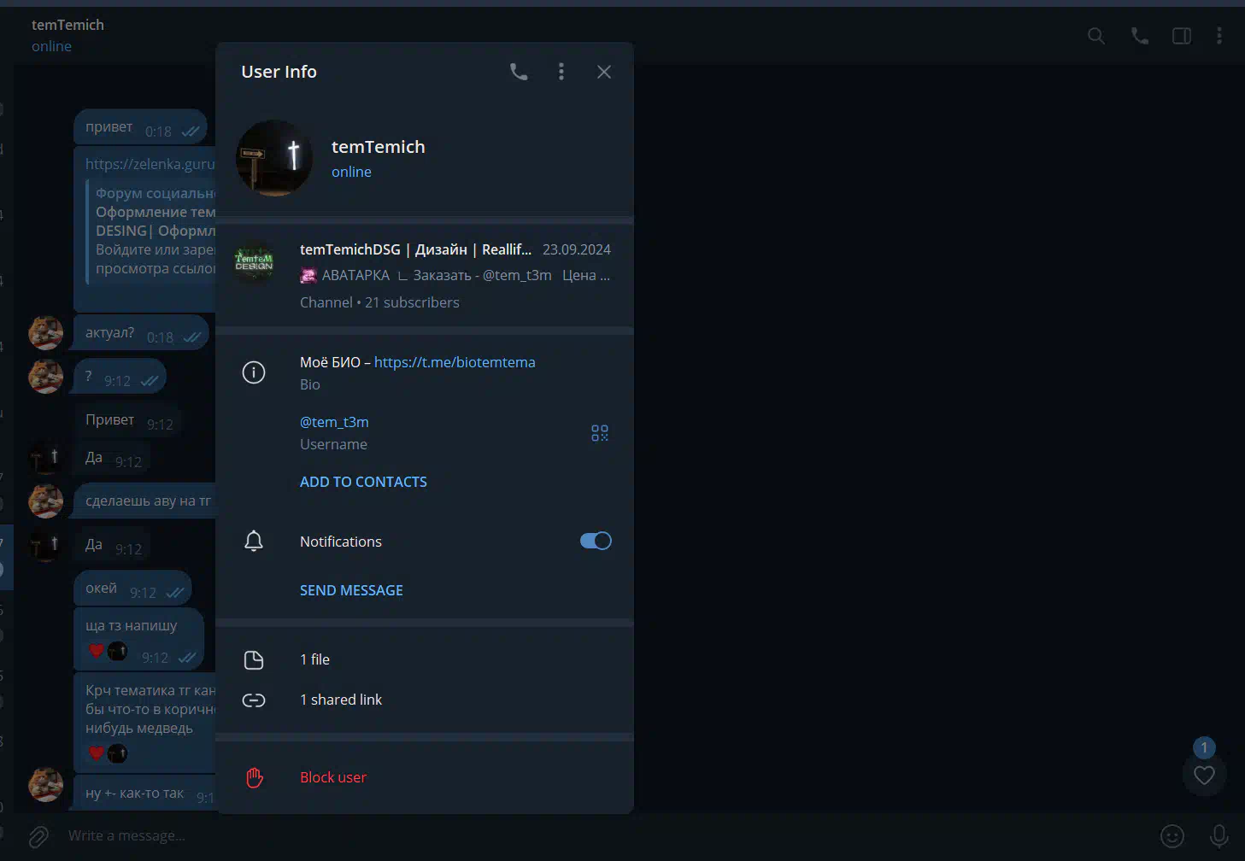Start call from chat top bar
The width and height of the screenshot is (1245, 861).
coord(1140,36)
